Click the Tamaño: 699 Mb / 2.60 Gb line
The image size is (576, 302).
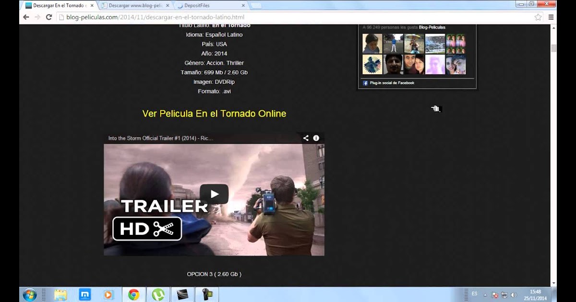coord(214,72)
